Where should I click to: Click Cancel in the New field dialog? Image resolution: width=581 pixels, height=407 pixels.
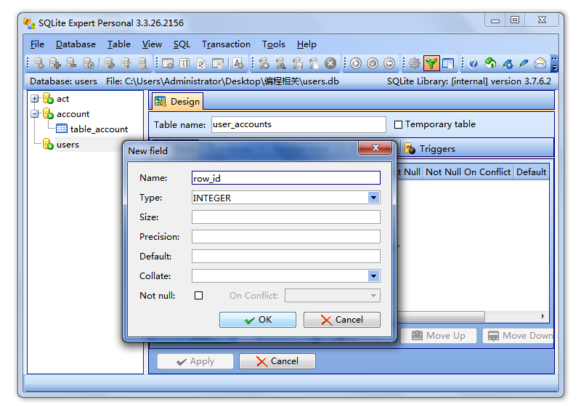click(x=341, y=320)
